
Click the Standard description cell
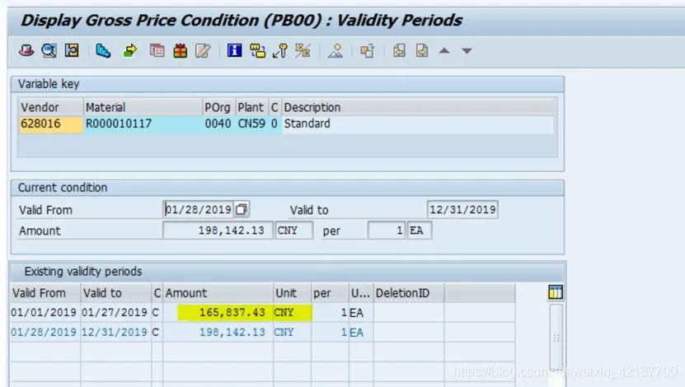point(418,124)
